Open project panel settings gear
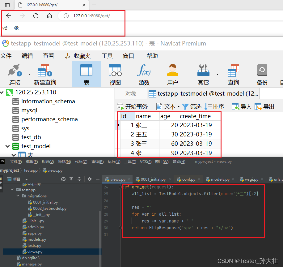The width and height of the screenshot is (283, 267). pyautogui.click(x=90, y=179)
